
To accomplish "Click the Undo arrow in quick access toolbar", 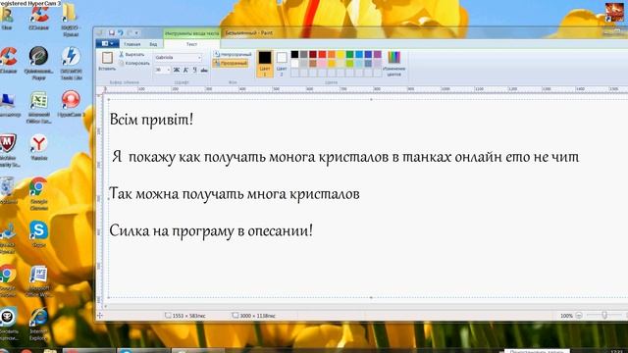I will click(x=120, y=32).
